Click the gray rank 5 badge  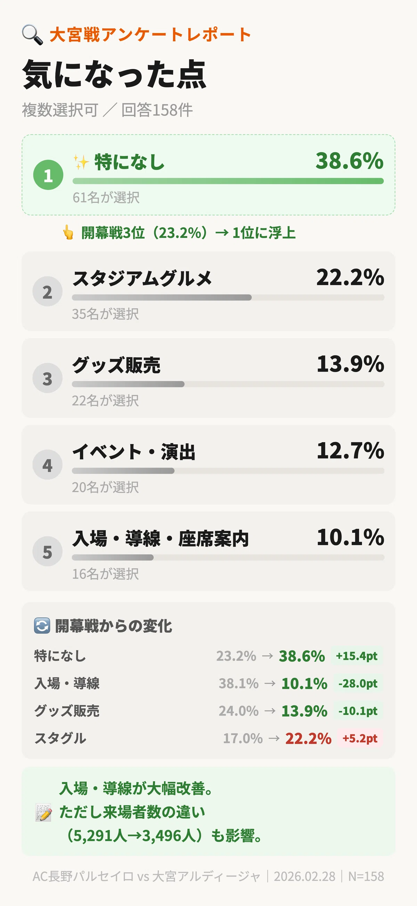[x=47, y=551]
